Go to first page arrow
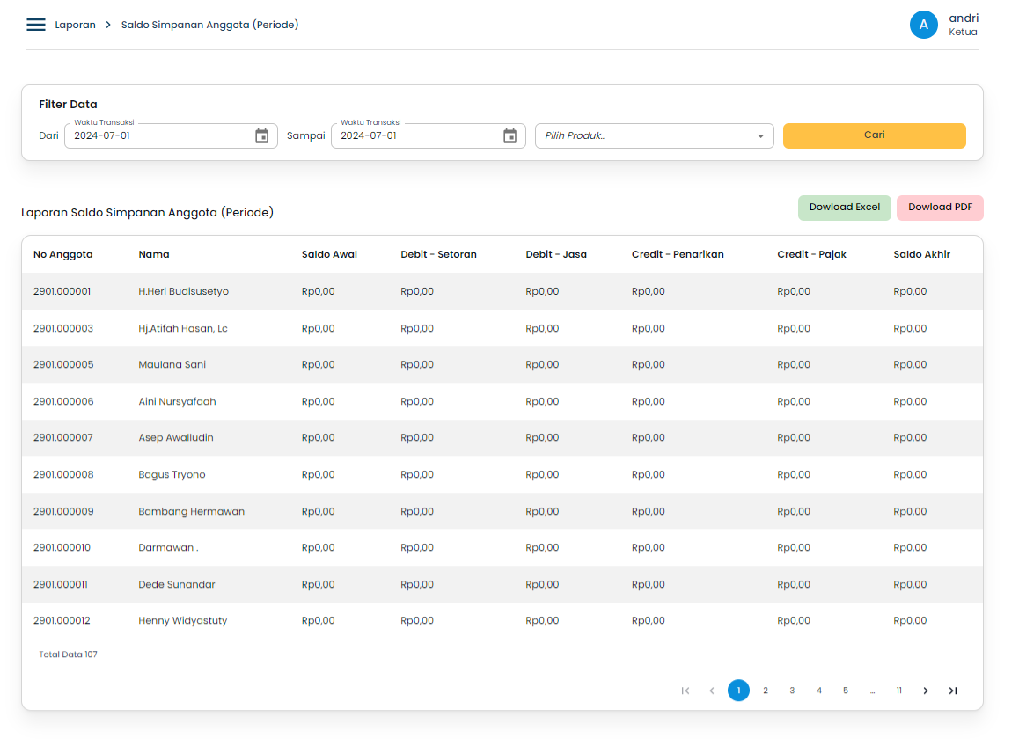The width and height of the screenshot is (1019, 746). pyautogui.click(x=685, y=691)
